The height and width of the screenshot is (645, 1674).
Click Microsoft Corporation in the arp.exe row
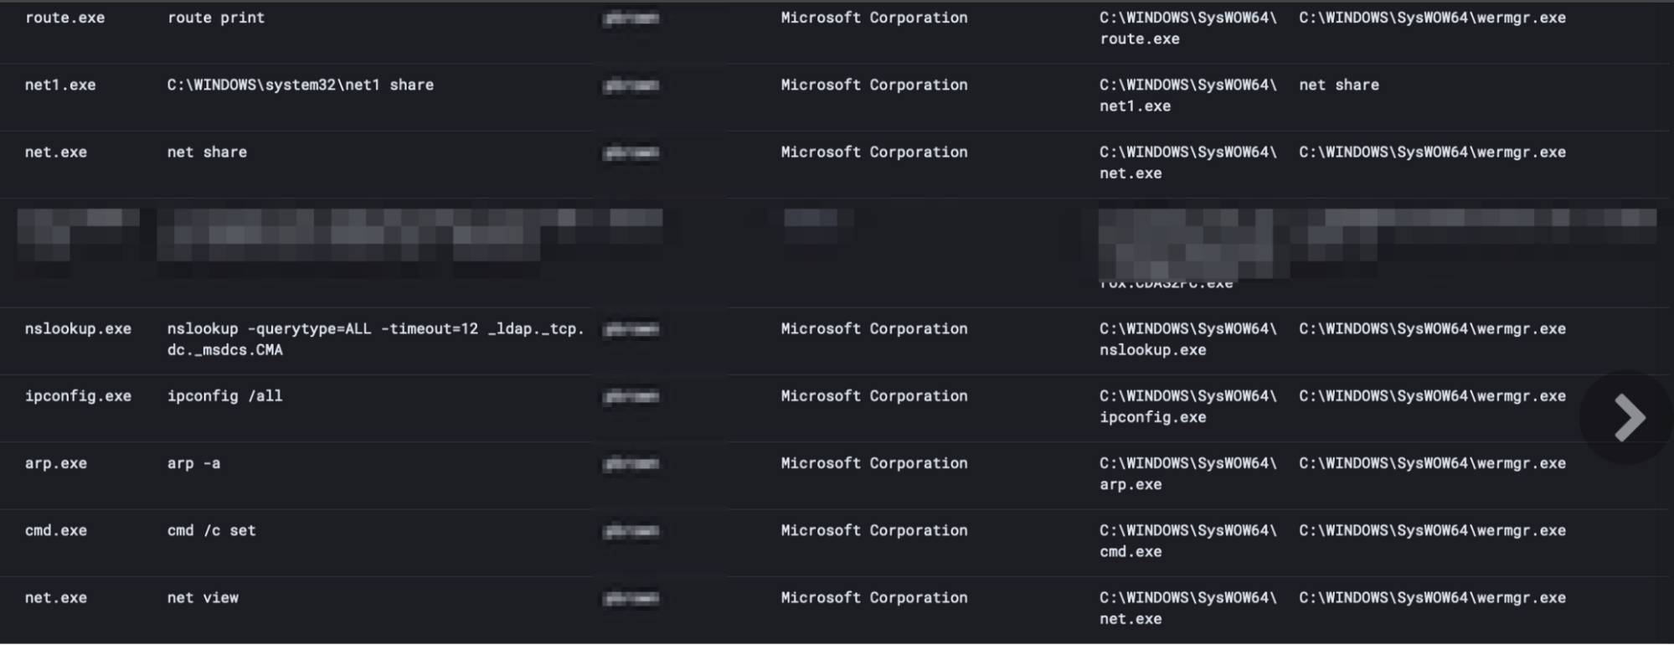click(x=874, y=463)
